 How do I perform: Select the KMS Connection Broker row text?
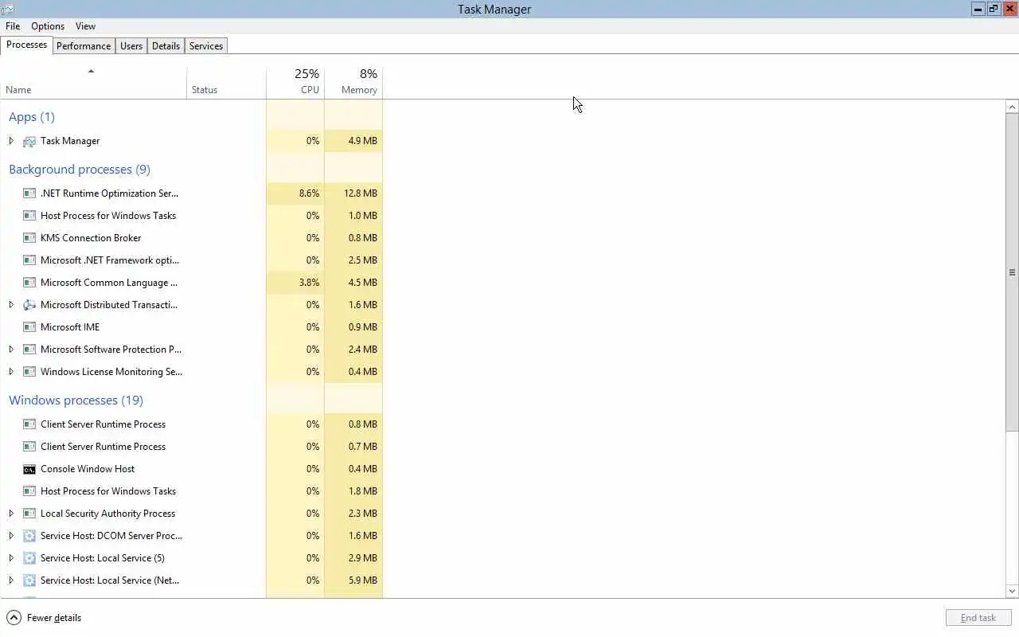coord(91,238)
